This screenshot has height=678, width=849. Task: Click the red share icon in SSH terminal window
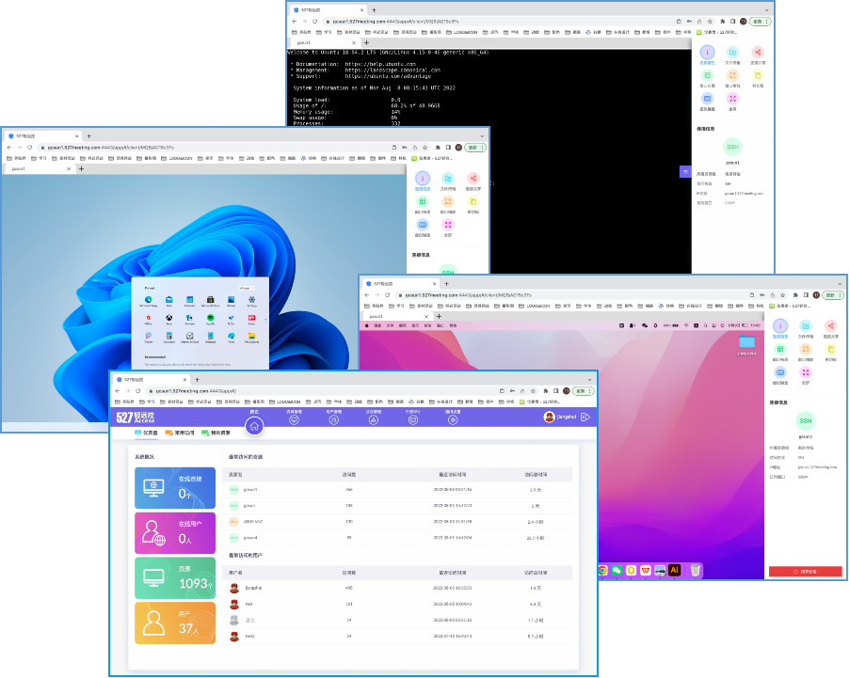pyautogui.click(x=758, y=53)
